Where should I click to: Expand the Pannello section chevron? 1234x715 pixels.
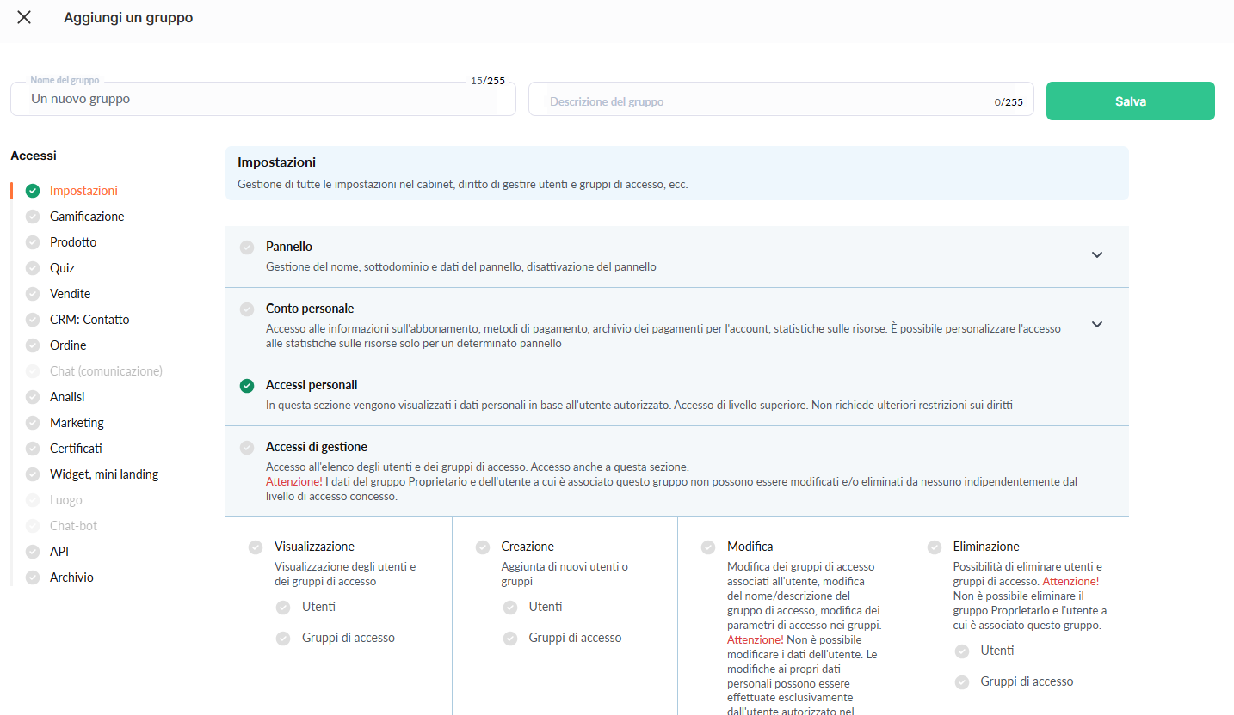[1097, 254]
